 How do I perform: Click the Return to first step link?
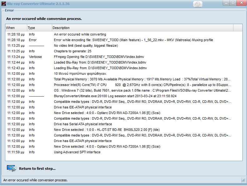[x=37, y=169]
